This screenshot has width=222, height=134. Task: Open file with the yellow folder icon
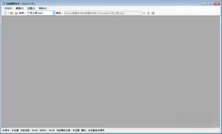11,13
